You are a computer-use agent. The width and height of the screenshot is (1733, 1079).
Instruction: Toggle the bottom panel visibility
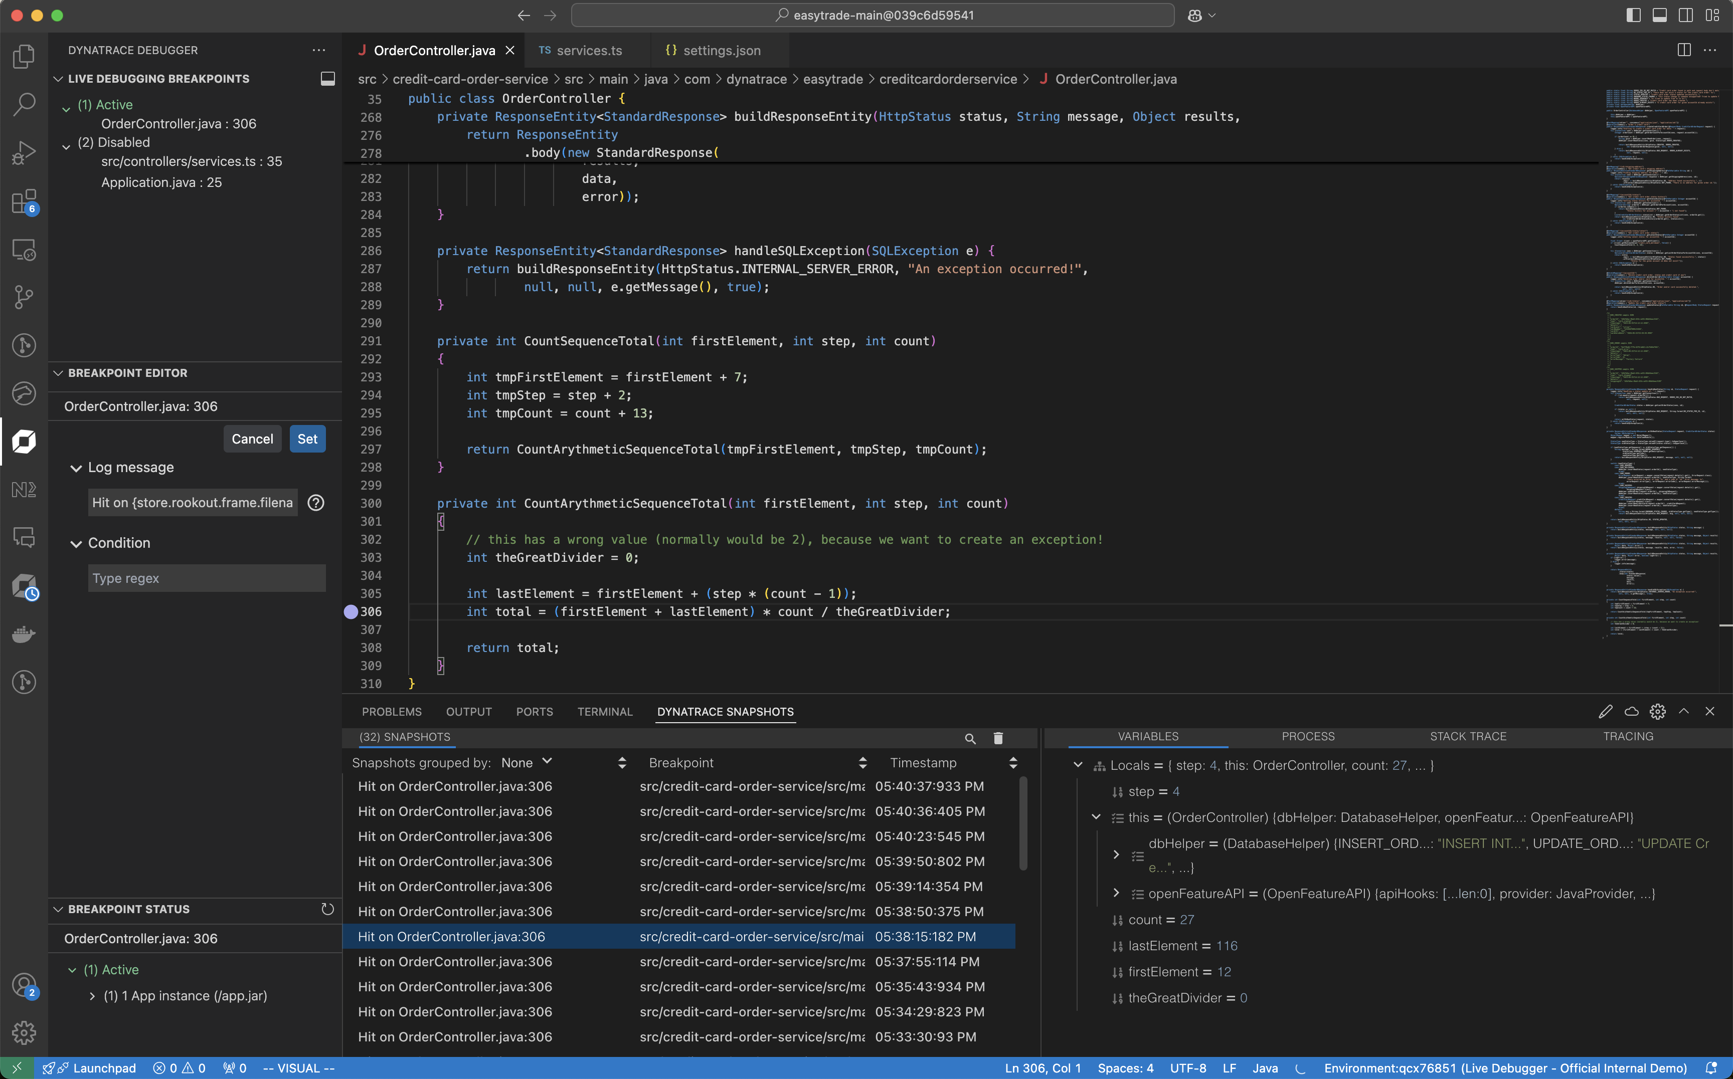(x=1659, y=15)
